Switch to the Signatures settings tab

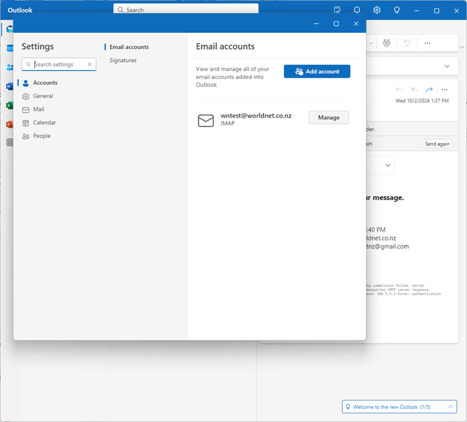tap(123, 60)
